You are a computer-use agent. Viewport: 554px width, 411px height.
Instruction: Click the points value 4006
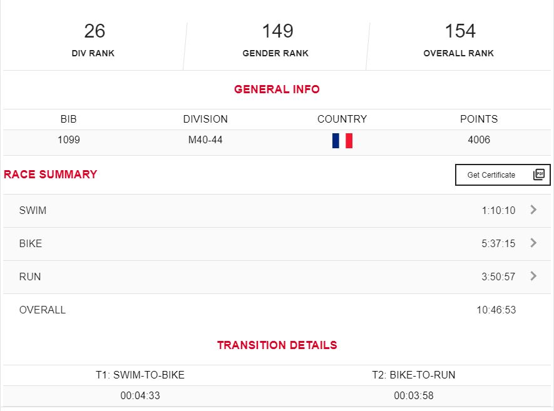click(x=479, y=140)
